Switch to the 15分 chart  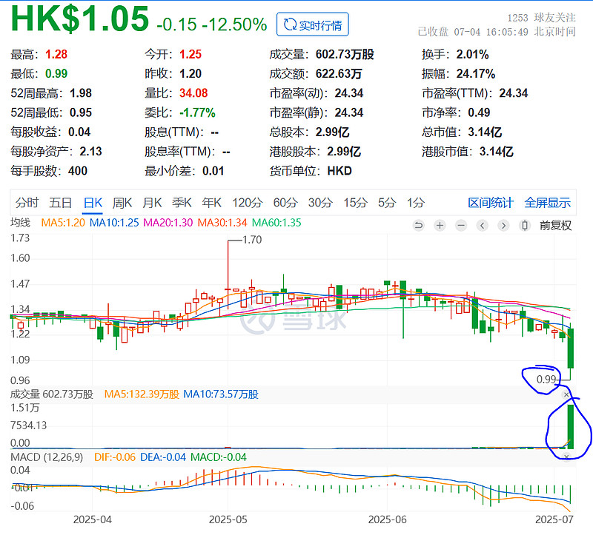click(355, 203)
